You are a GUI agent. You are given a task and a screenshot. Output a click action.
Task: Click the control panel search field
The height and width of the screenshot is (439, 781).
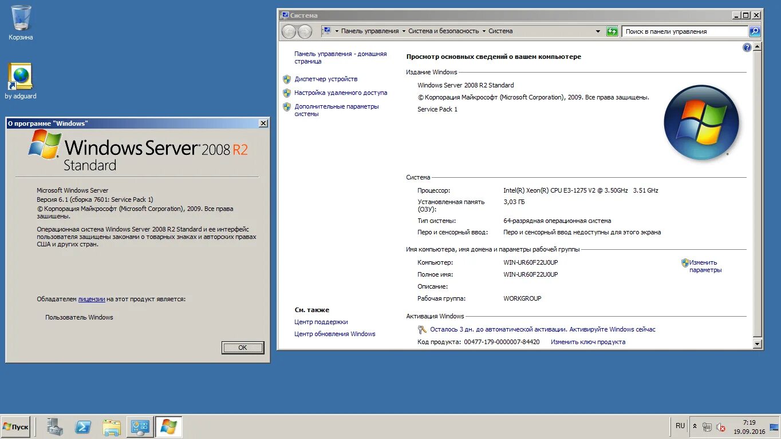pyautogui.click(x=685, y=31)
